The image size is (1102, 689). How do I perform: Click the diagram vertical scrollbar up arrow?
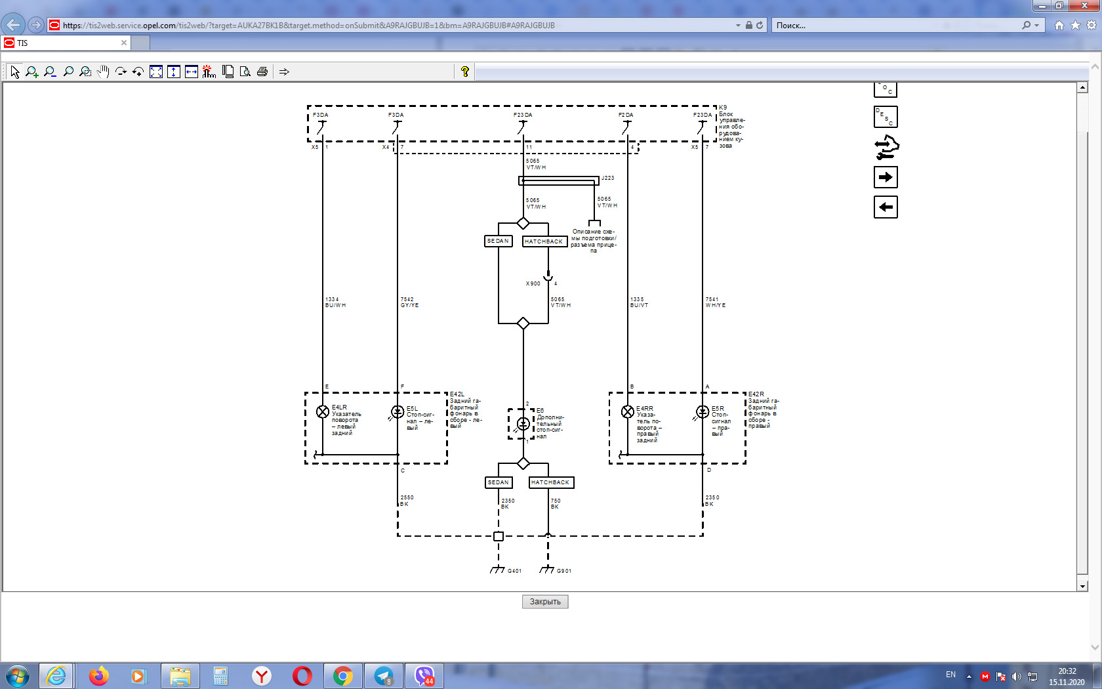[1082, 87]
